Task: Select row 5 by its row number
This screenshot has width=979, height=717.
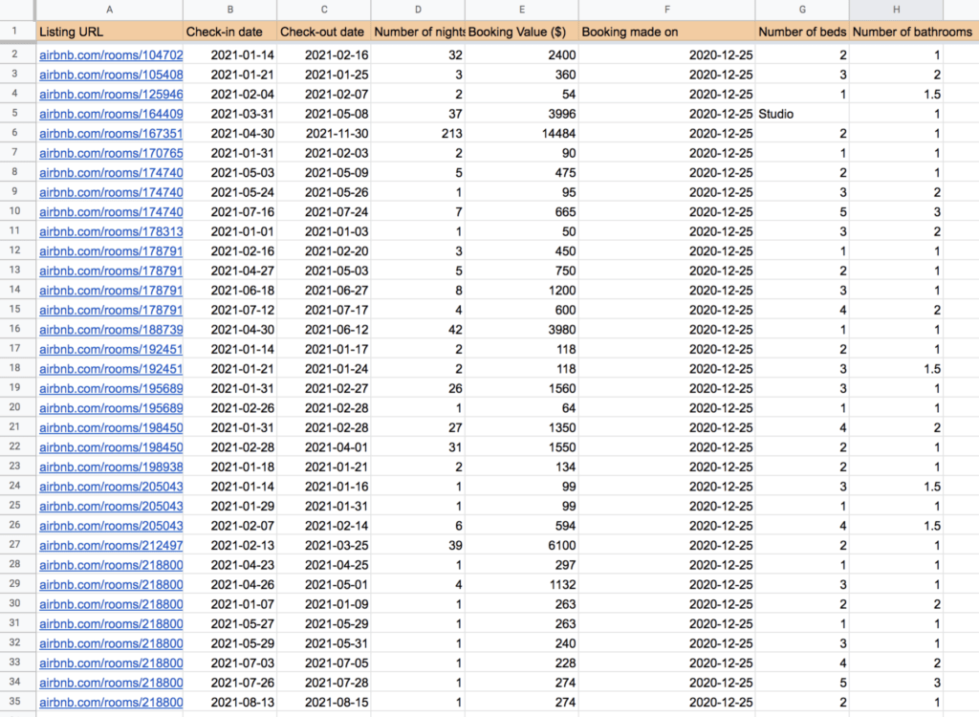Action: coord(15,114)
